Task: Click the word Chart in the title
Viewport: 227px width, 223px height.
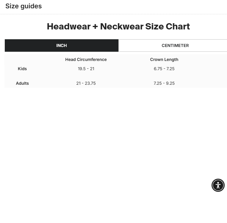Action: 178,26
